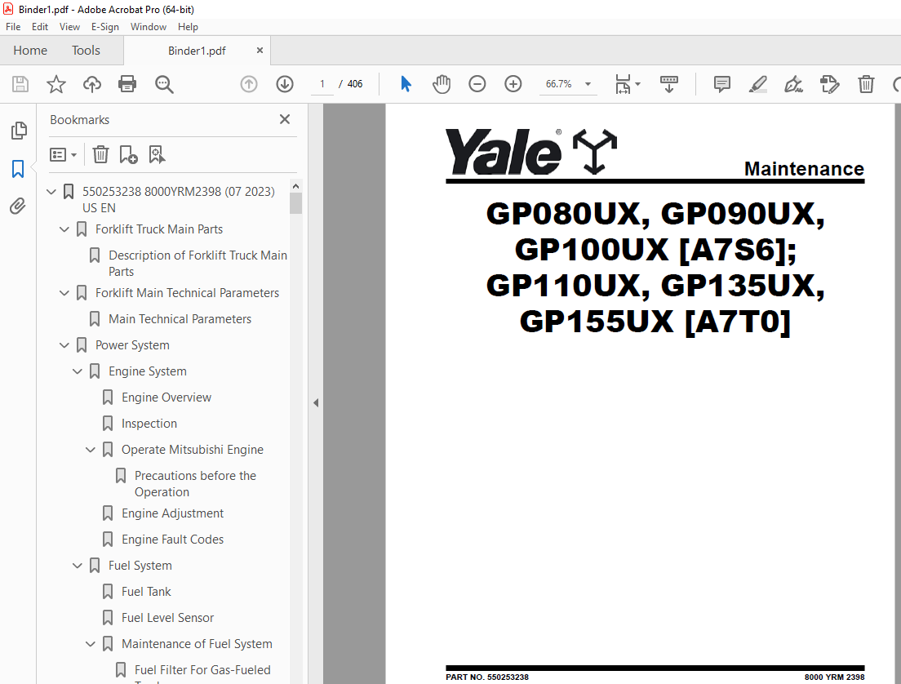Viewport: 901px width, 684px height.
Task: Click the cloud upload icon
Action: (92, 85)
